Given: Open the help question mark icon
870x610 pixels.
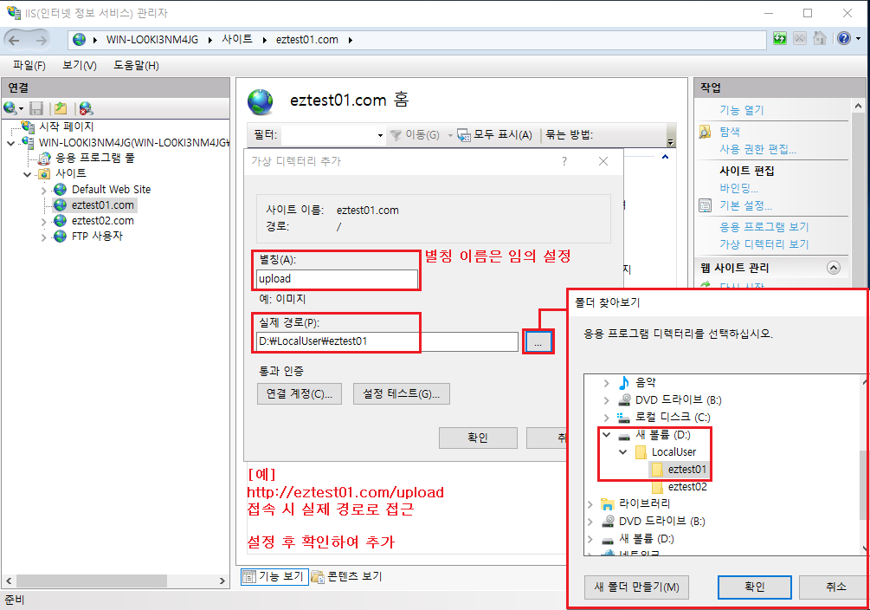Looking at the screenshot, I should [844, 39].
